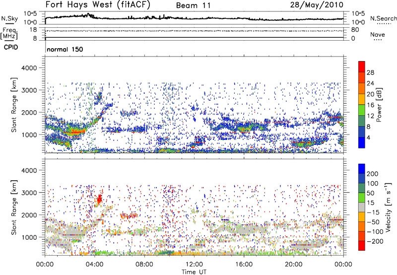Click the red bottom segment of Velocity colorbar

tap(362, 246)
